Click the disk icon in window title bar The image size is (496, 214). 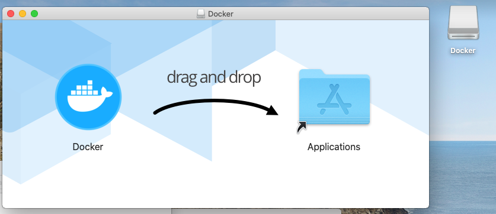click(201, 14)
